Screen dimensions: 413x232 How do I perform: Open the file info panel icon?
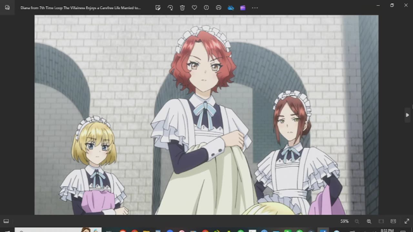pos(206,8)
